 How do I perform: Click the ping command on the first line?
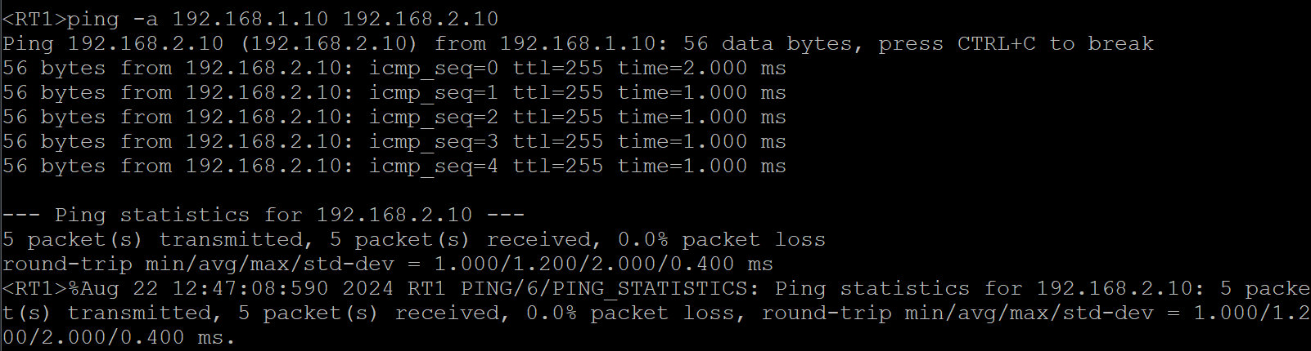[x=93, y=18]
